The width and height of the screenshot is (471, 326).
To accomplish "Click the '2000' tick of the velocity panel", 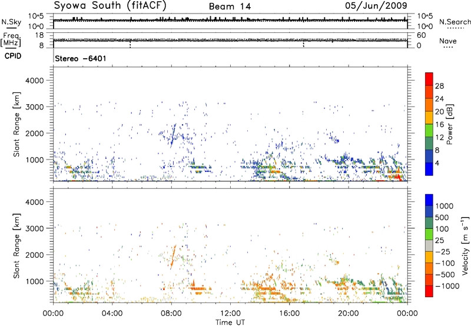I will point(34,255).
